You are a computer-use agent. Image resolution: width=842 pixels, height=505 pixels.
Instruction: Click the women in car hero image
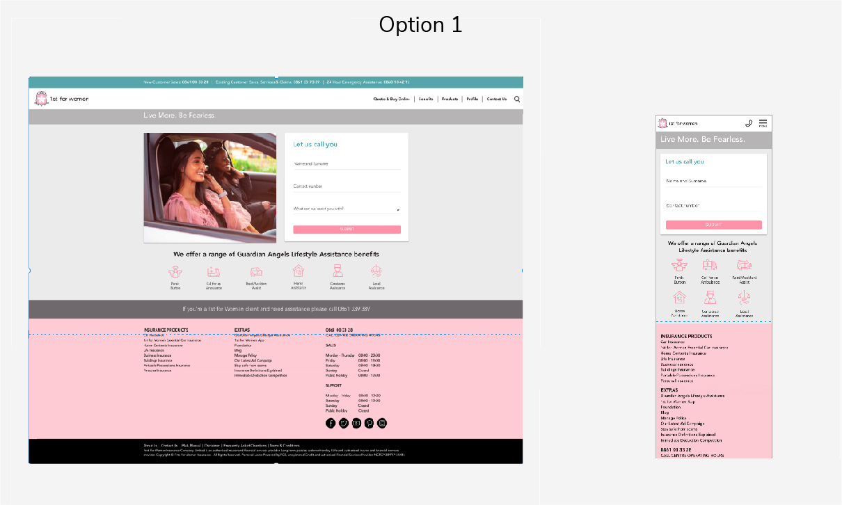[x=210, y=188]
